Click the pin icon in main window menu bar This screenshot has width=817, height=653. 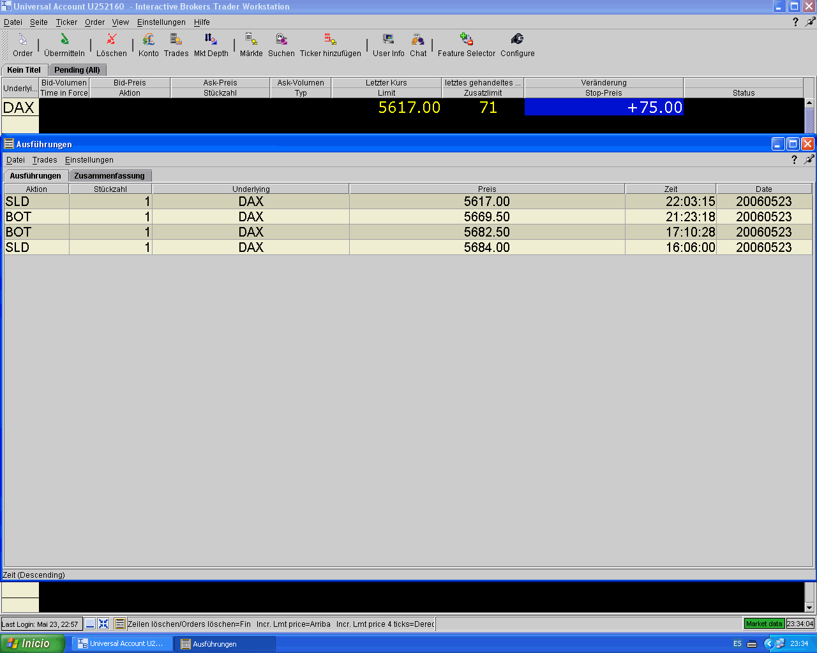[x=810, y=22]
